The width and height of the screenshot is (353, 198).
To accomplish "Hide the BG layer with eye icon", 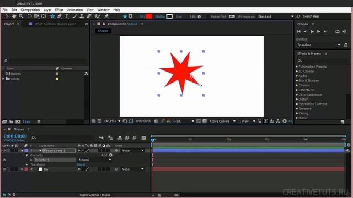I will [x=4, y=169].
